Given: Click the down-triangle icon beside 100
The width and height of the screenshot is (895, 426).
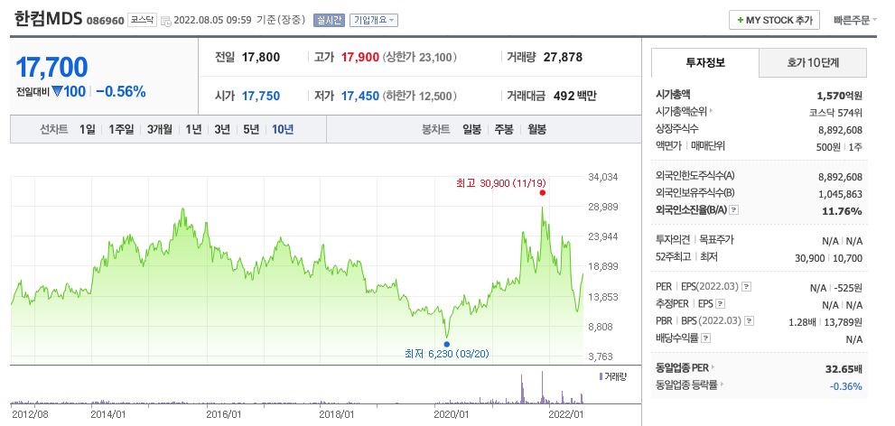Looking at the screenshot, I should pyautogui.click(x=57, y=91).
